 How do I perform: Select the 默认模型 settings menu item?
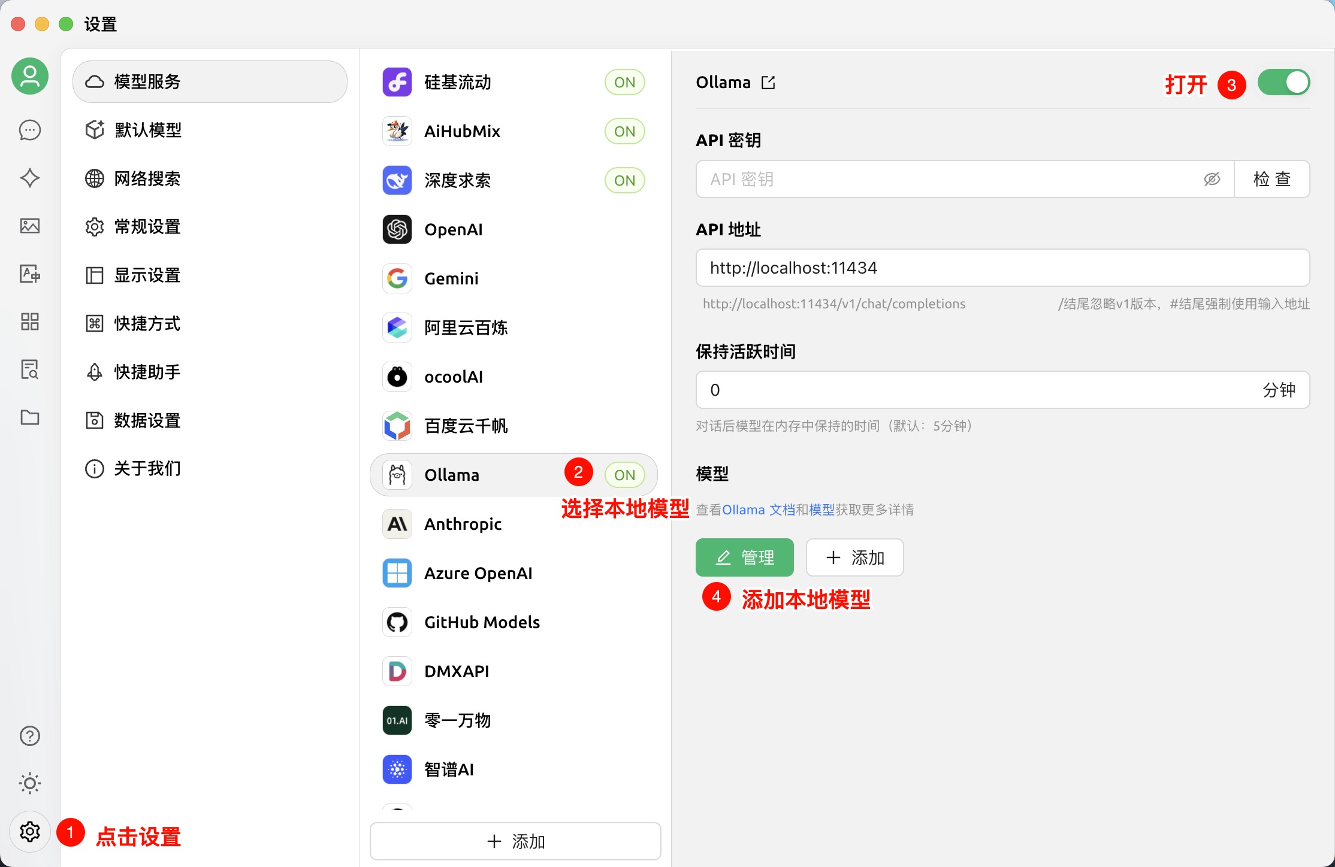point(147,130)
